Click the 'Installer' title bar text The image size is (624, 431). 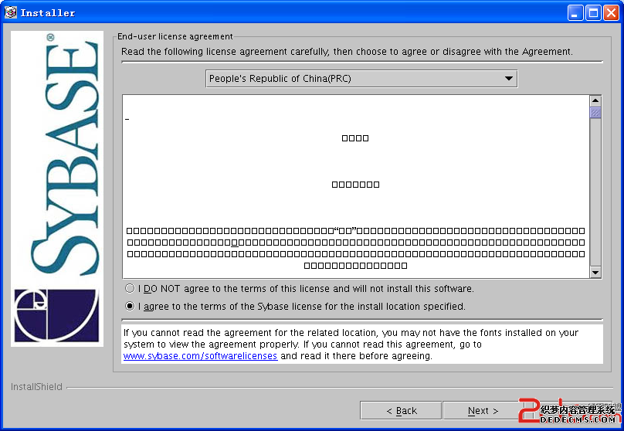(48, 12)
